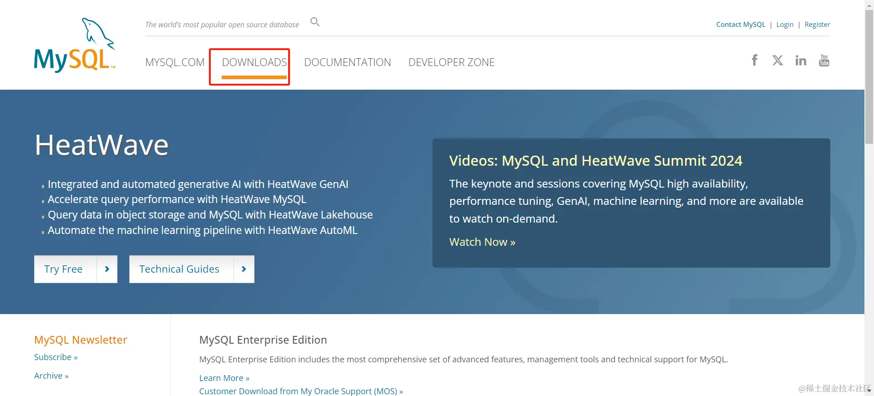Go to the DOCUMENTATION section
The image size is (874, 396).
(x=347, y=62)
